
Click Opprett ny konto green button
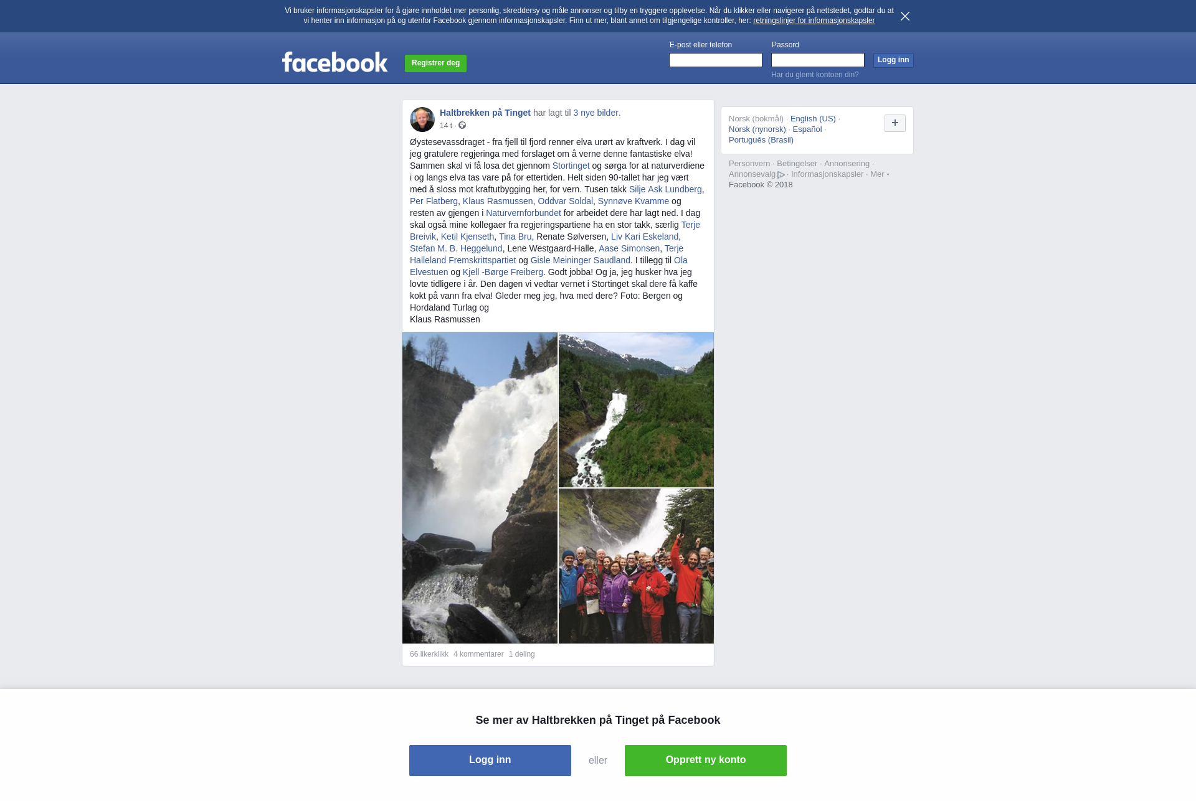click(706, 761)
